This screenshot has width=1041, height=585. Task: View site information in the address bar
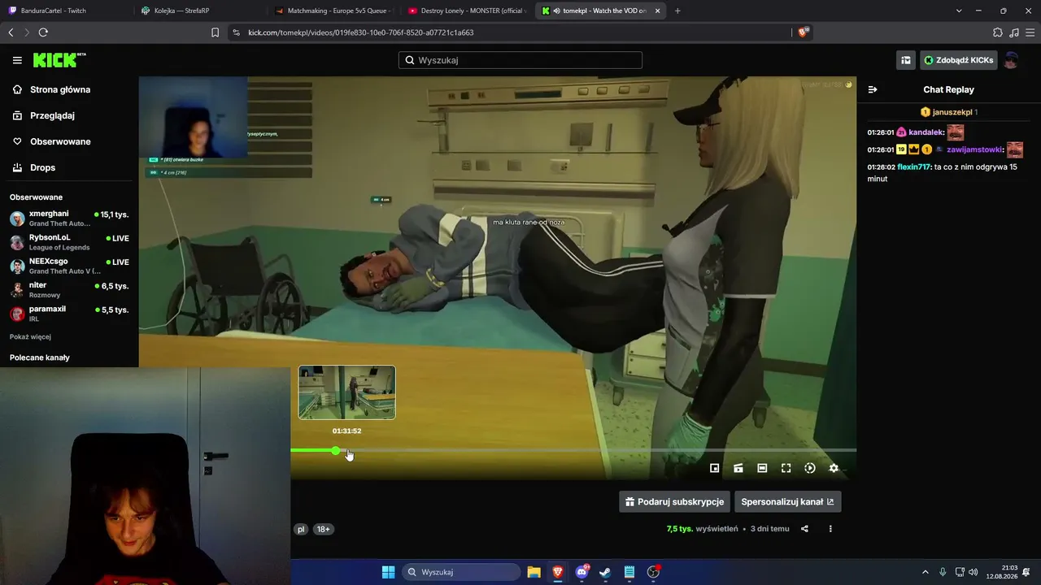[236, 32]
